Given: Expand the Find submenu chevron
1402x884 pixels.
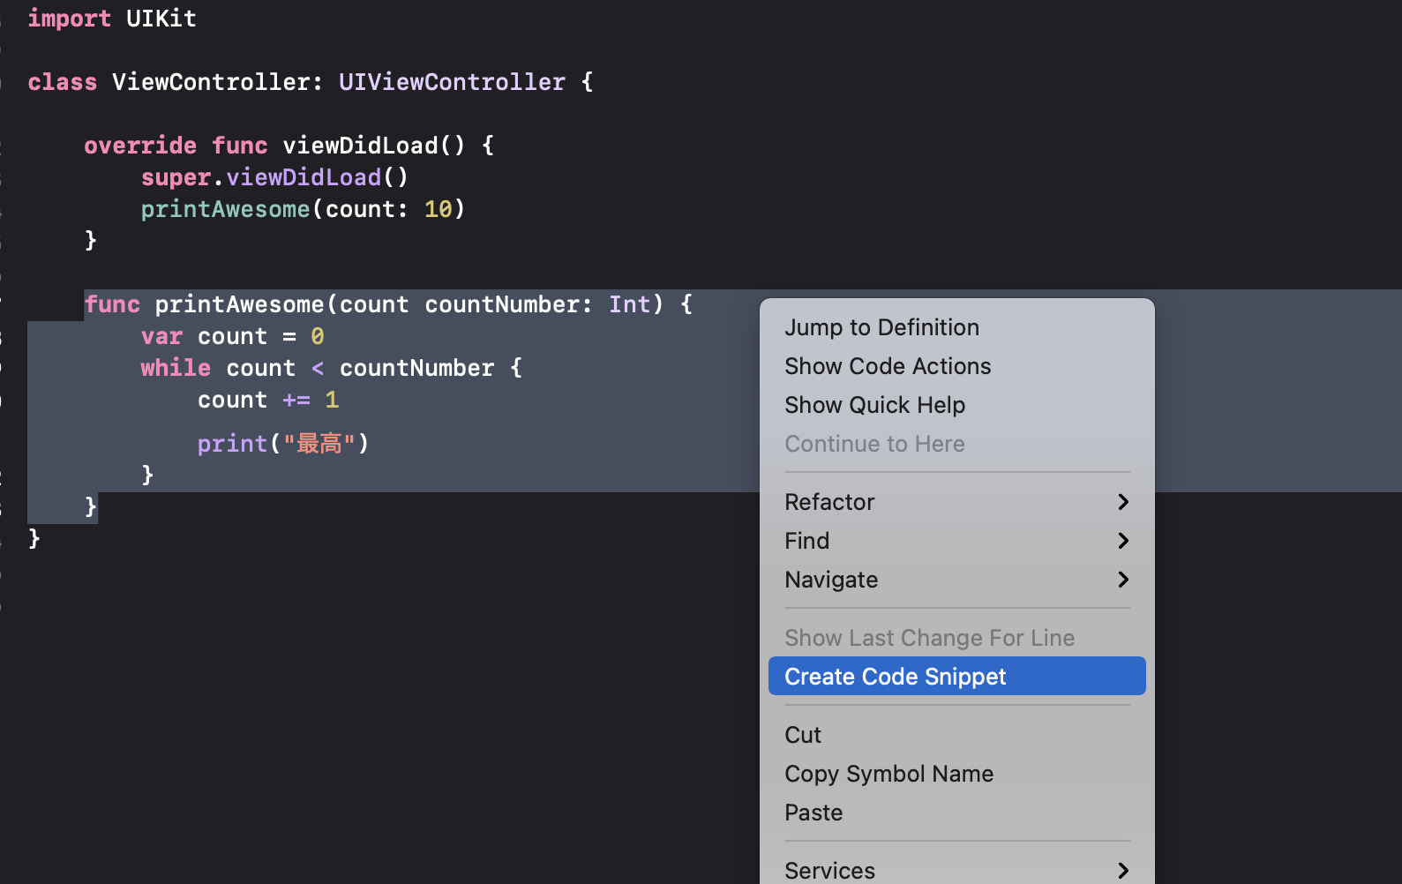Looking at the screenshot, I should (1122, 541).
